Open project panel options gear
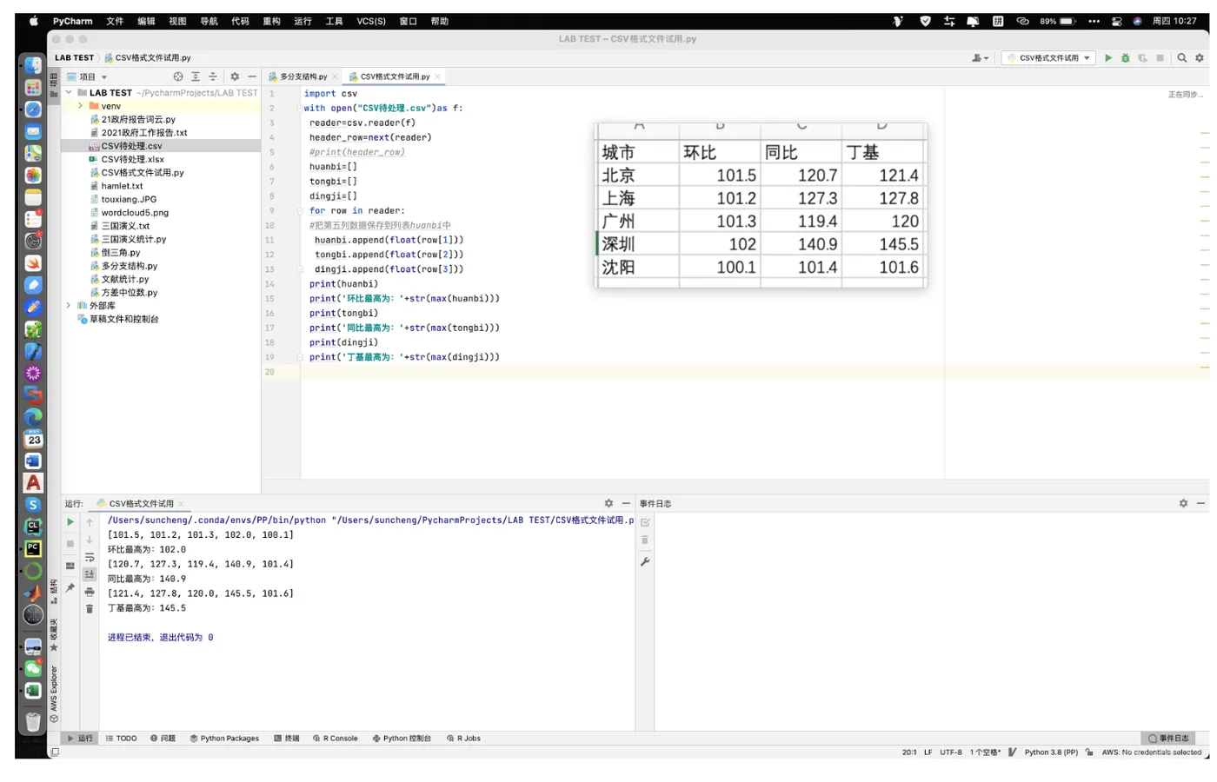Screen dimensions: 1217x782 [x=235, y=76]
